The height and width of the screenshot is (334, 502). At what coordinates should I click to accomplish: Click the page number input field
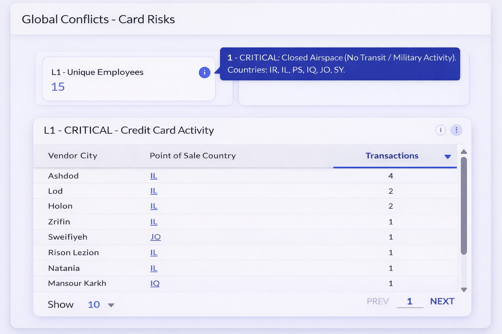(410, 301)
